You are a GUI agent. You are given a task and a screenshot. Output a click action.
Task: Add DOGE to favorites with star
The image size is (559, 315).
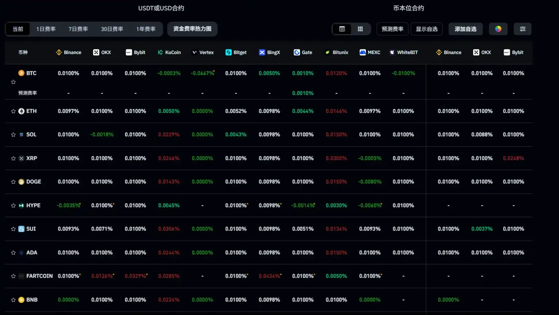click(x=13, y=182)
